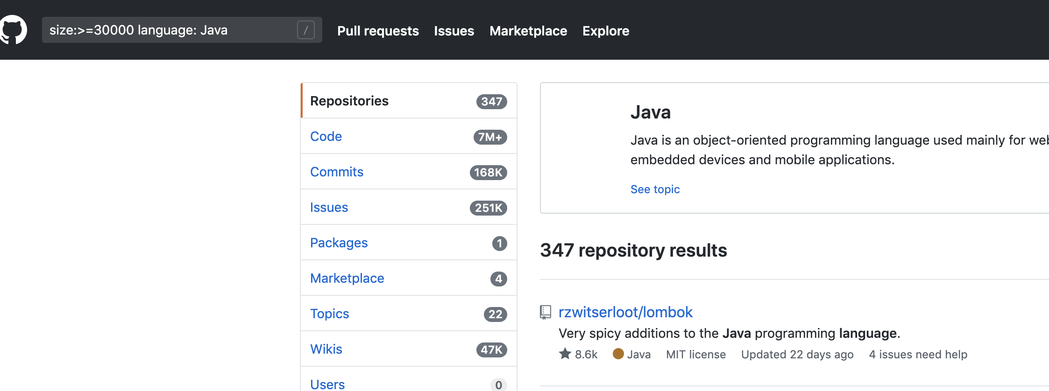Open the rzwitserloot/lombok repository link

(625, 312)
